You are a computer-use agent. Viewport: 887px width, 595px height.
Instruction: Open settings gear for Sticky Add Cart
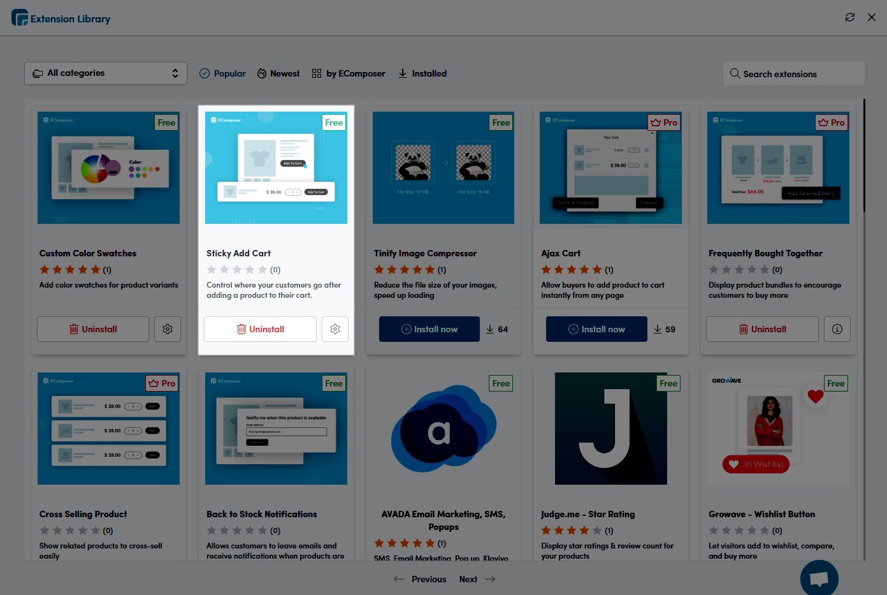pyautogui.click(x=335, y=329)
